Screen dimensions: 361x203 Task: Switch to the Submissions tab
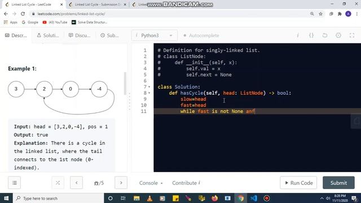tap(110, 36)
